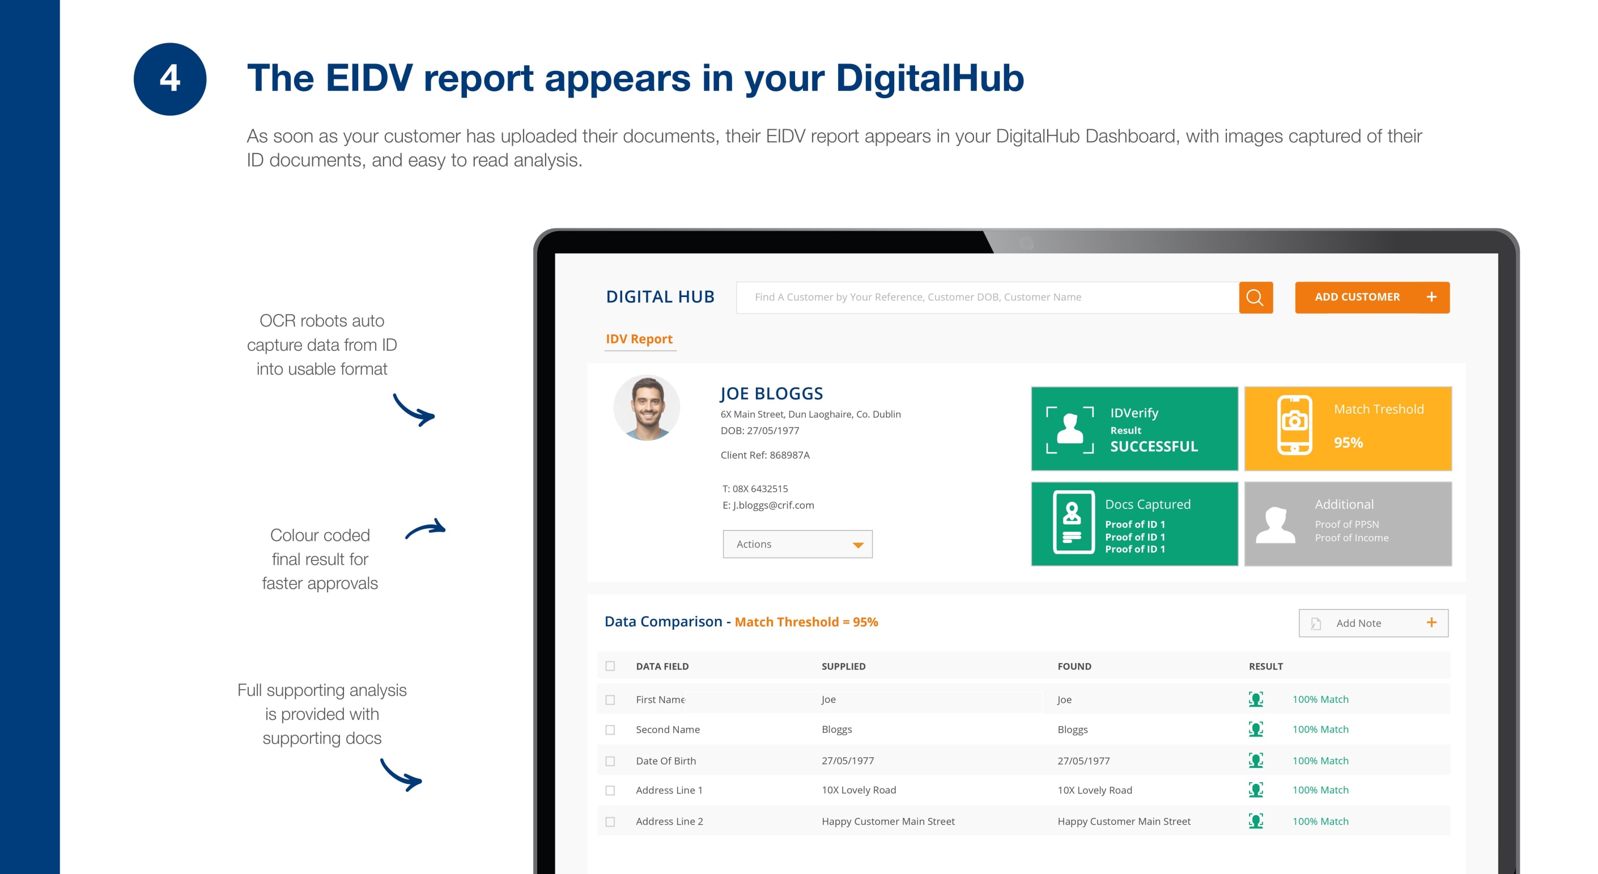
Task: Click the orange arrow of Actions dropdown
Action: point(857,545)
